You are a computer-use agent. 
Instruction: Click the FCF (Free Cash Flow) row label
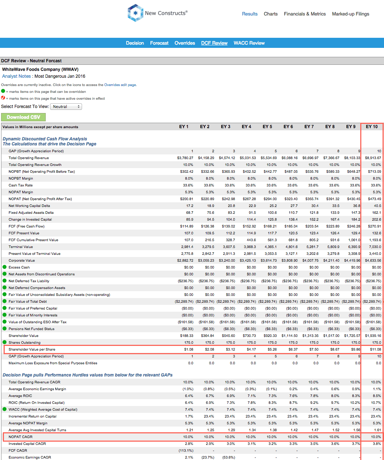pos(27,226)
